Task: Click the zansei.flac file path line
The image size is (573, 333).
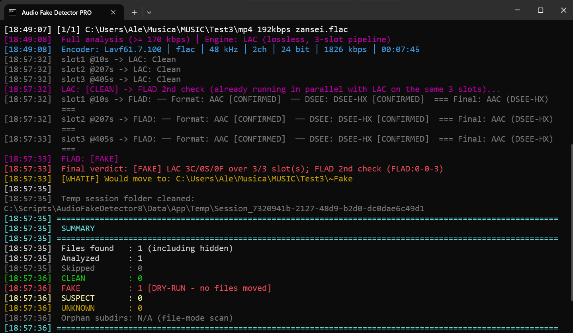Action: point(176,29)
